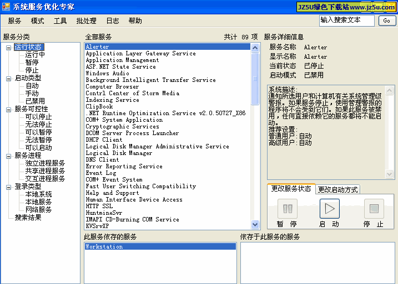Collapse the 启动类型 tree node

pos(9,79)
